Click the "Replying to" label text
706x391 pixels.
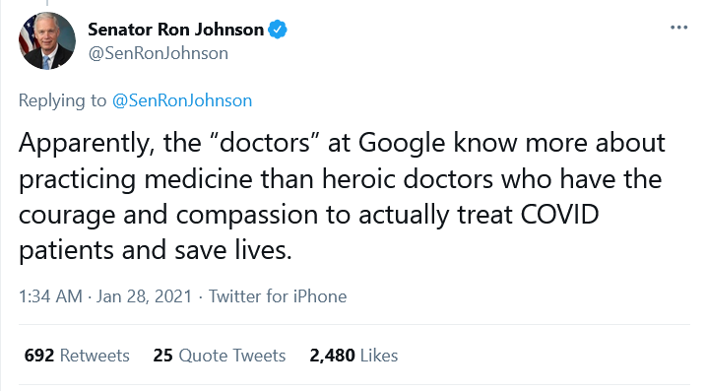click(62, 100)
